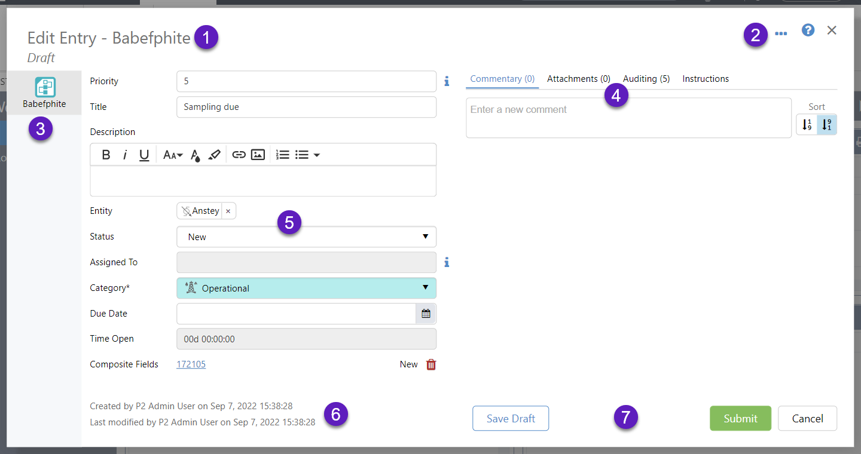Switch to the Attachments tab
Screen dimensions: 861x454
[578, 79]
